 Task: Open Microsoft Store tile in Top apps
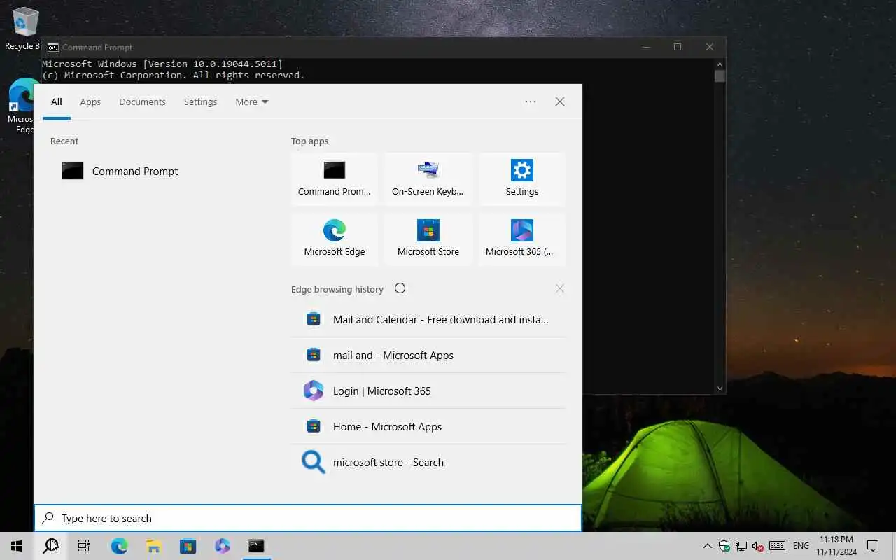pyautogui.click(x=428, y=239)
